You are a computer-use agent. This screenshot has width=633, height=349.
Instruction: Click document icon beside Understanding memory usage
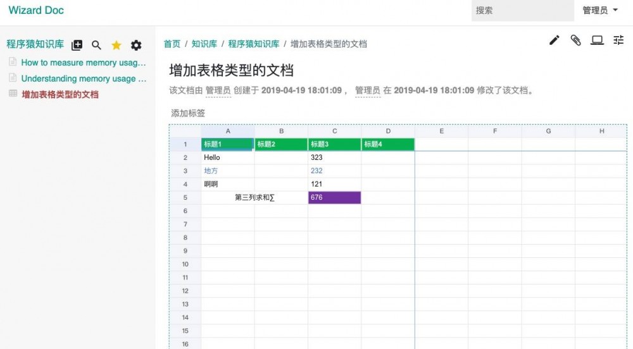click(13, 77)
